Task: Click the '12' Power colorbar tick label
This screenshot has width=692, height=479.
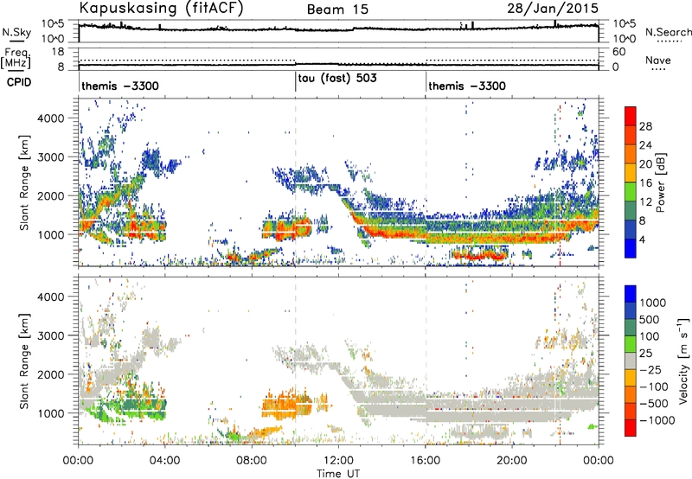Action: click(x=645, y=202)
